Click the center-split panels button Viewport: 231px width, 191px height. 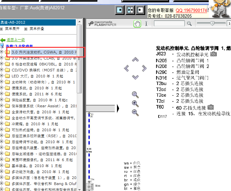click(130, 10)
